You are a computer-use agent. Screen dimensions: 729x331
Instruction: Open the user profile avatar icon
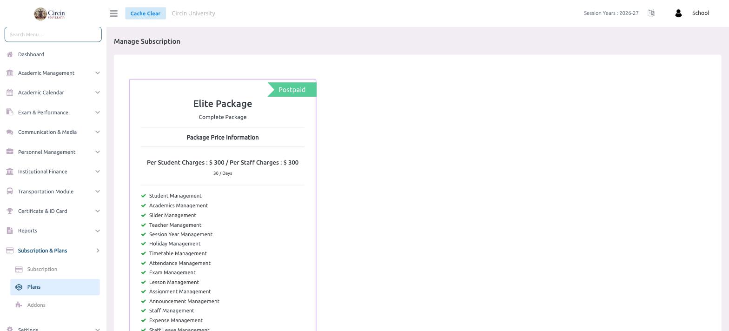(678, 13)
